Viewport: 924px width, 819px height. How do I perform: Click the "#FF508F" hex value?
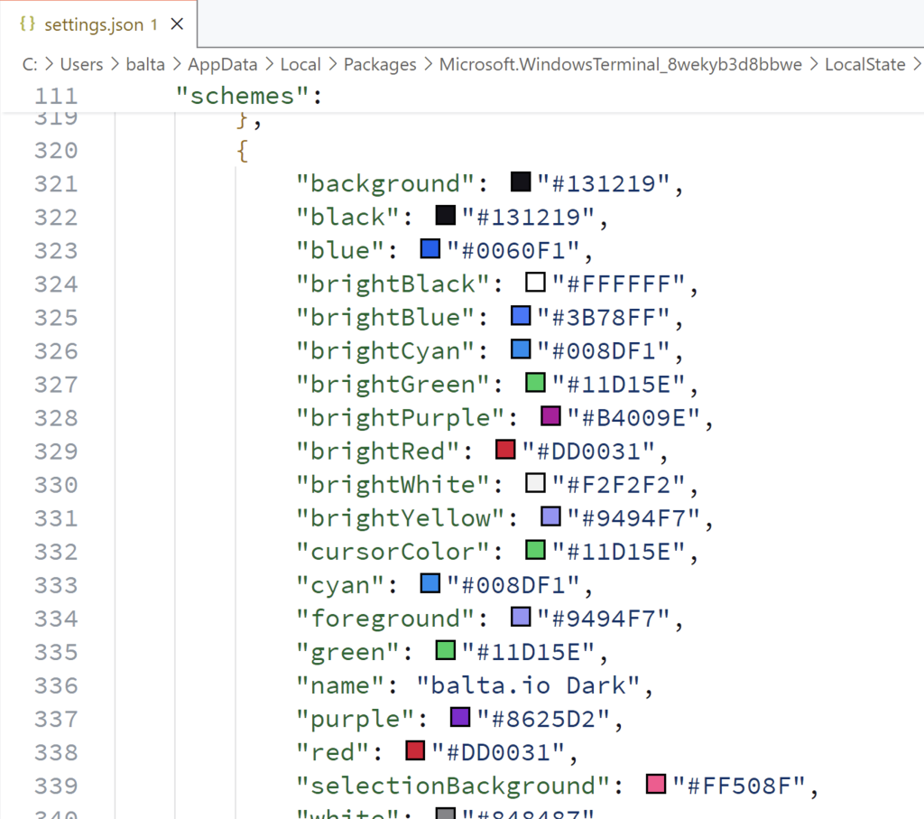[x=739, y=786]
